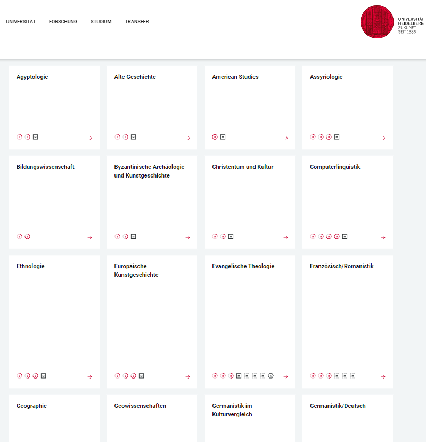Screen dimensions: 426x442
Task: Open the American Studies course title
Action: tap(235, 77)
